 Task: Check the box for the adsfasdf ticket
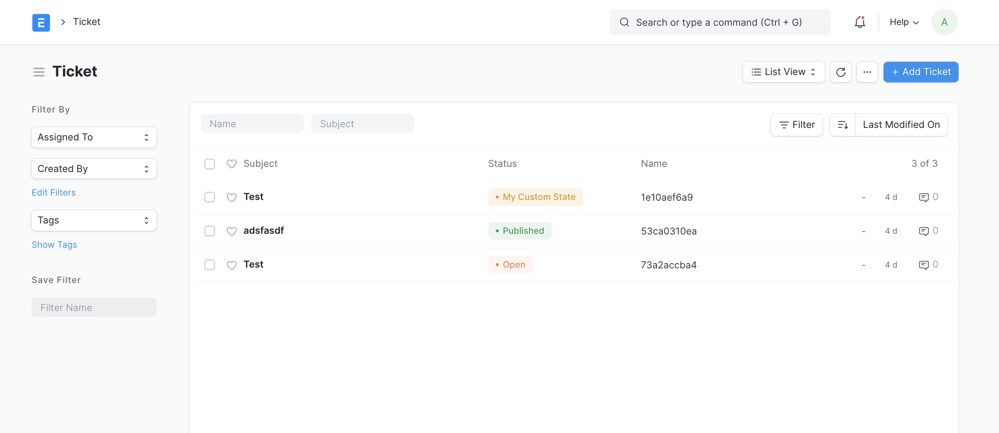[x=210, y=231]
